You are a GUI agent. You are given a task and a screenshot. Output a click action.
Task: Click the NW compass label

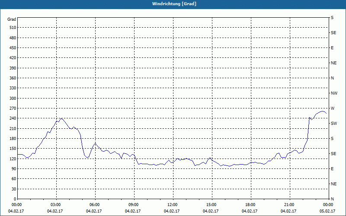tap(334, 93)
